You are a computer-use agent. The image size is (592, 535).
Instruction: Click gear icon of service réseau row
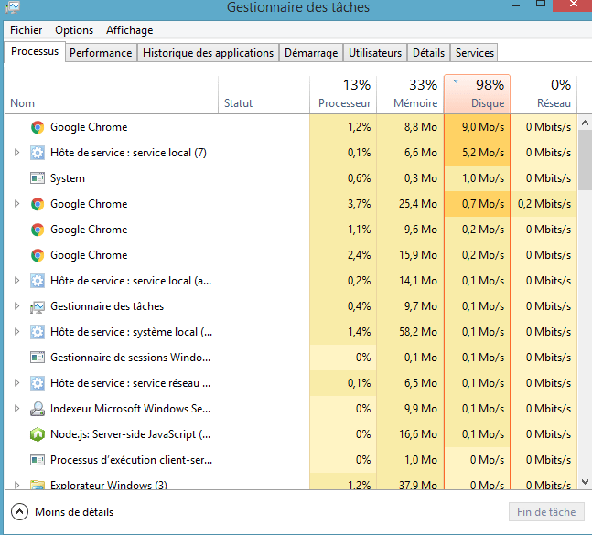click(38, 383)
